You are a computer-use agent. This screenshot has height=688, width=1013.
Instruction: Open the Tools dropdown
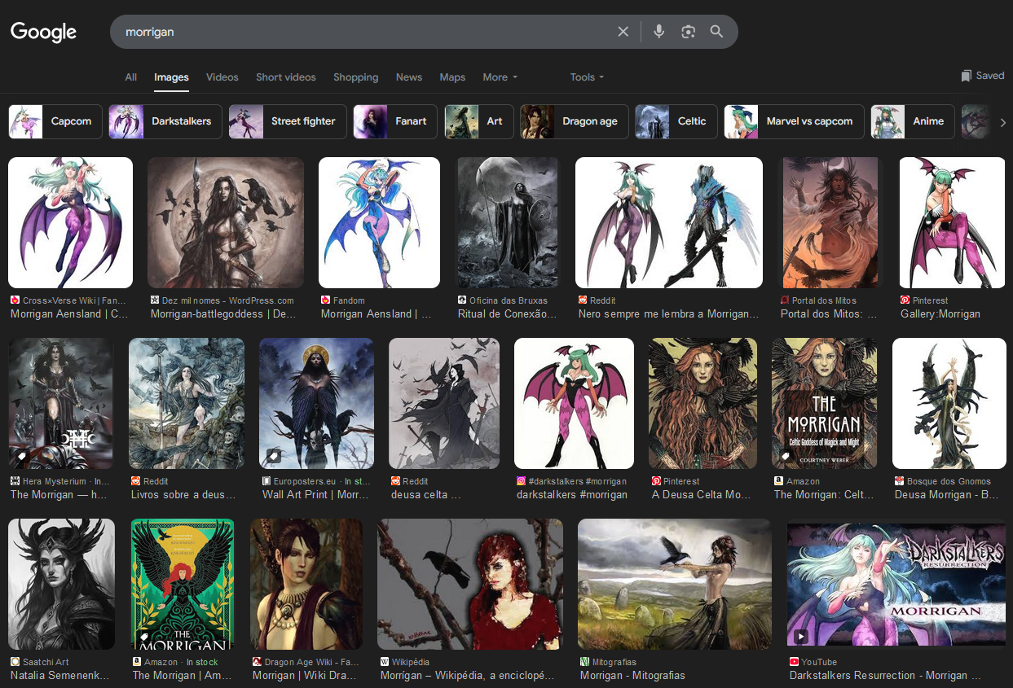[587, 77]
